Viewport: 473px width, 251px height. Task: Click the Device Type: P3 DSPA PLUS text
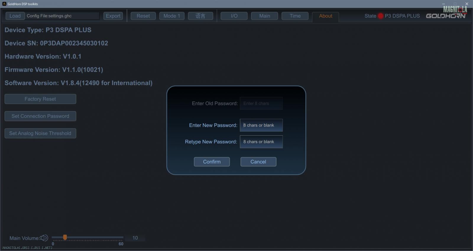[x=48, y=30]
